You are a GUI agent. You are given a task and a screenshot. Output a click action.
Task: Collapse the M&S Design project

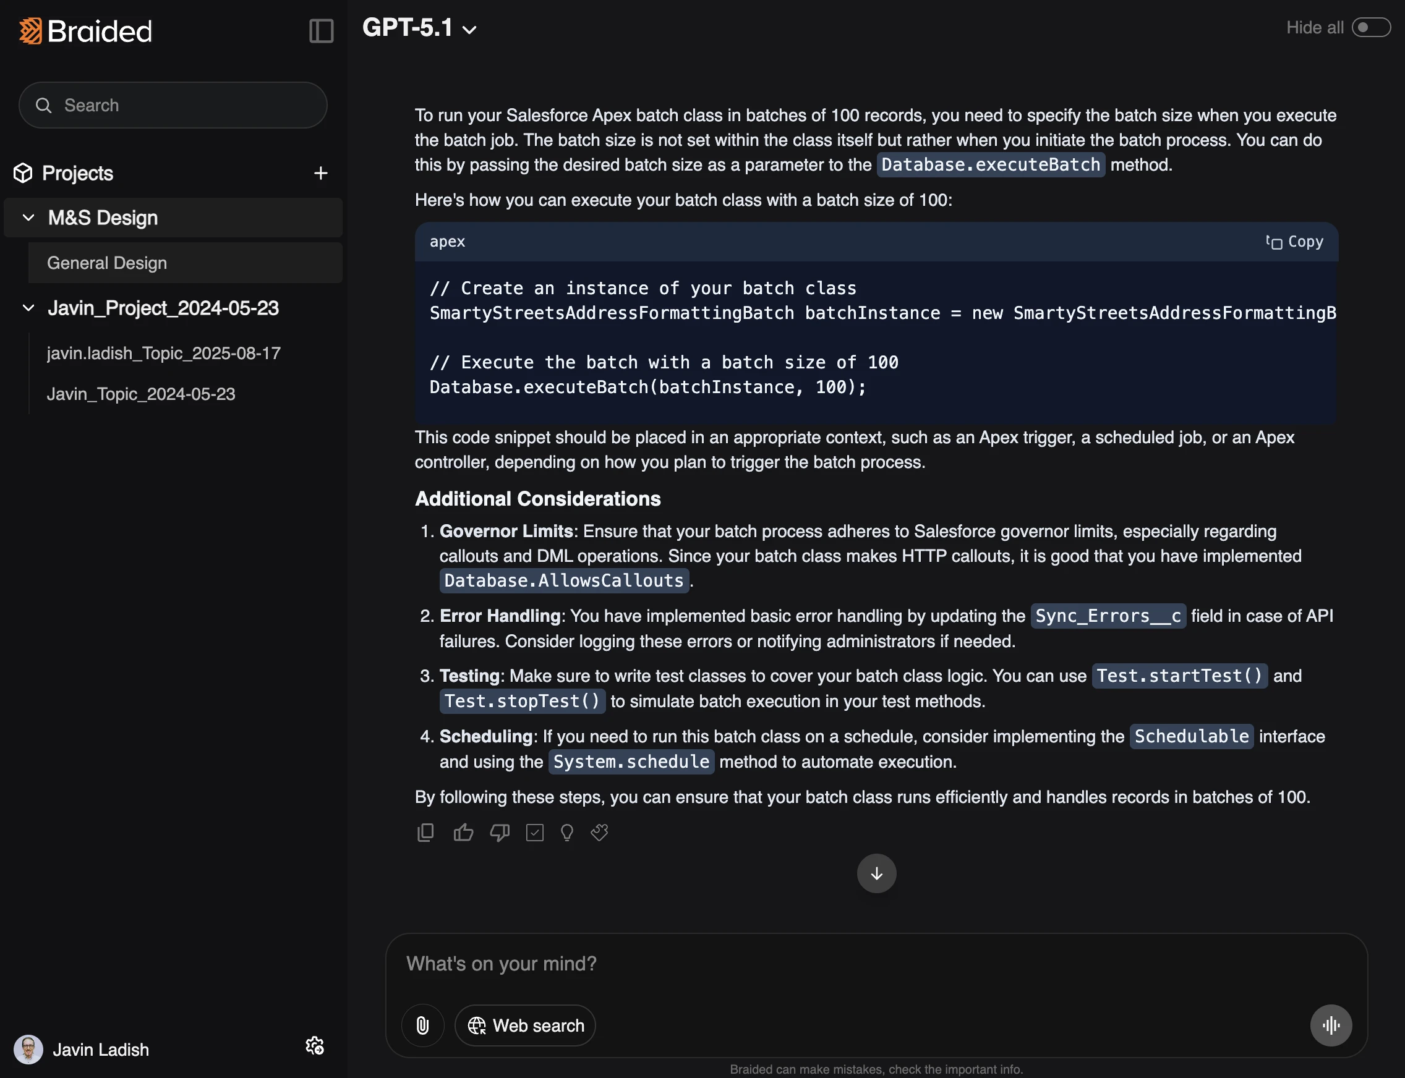(28, 218)
